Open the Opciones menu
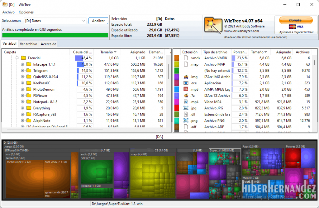Image resolution: width=319 pixels, height=208 pixels. coord(26,12)
